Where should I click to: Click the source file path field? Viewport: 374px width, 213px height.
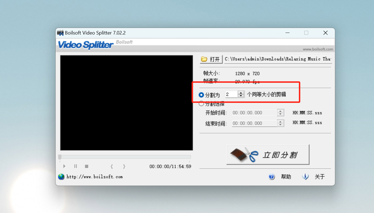[278, 59]
